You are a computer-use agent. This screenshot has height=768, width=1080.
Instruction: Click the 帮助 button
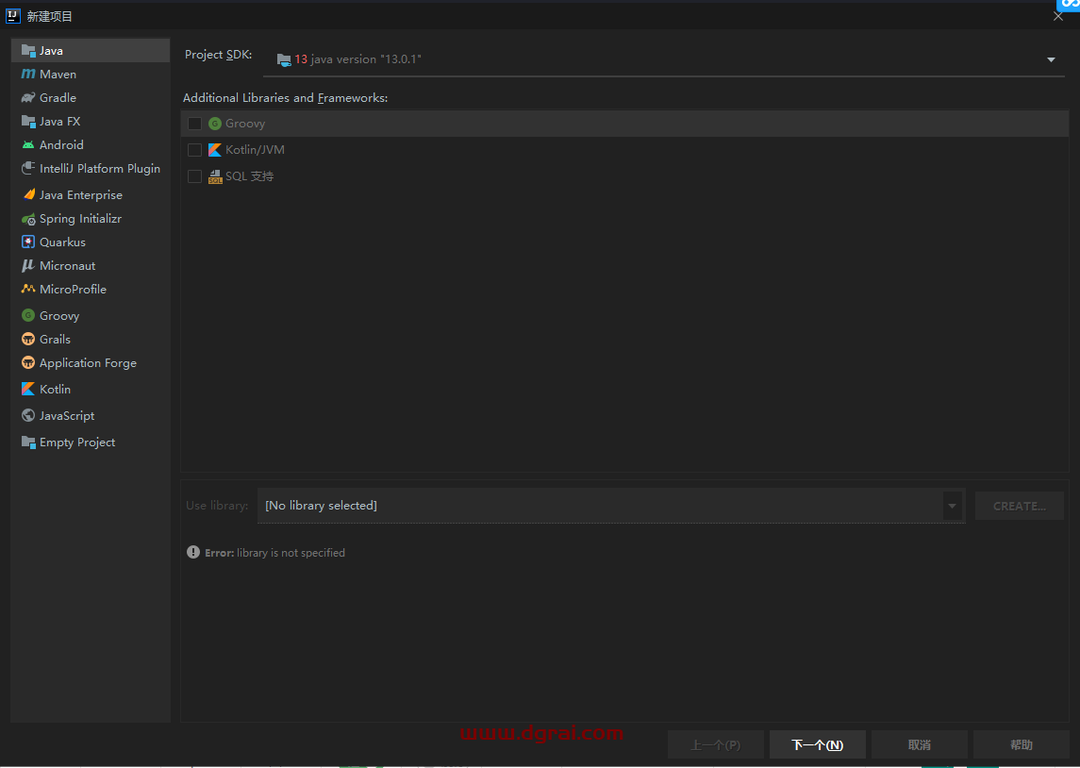coord(1021,743)
